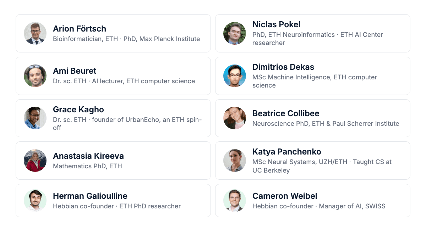
Task: Open the Anastasia Kireeva name link
Action: pyautogui.click(x=88, y=156)
